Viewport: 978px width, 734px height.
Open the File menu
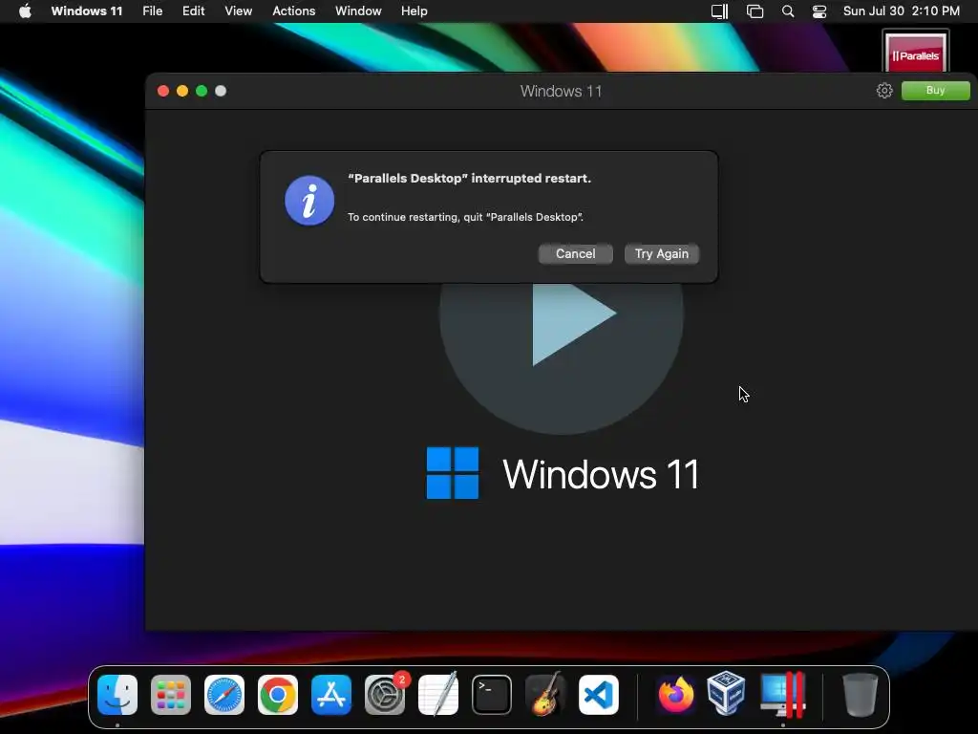click(x=152, y=11)
